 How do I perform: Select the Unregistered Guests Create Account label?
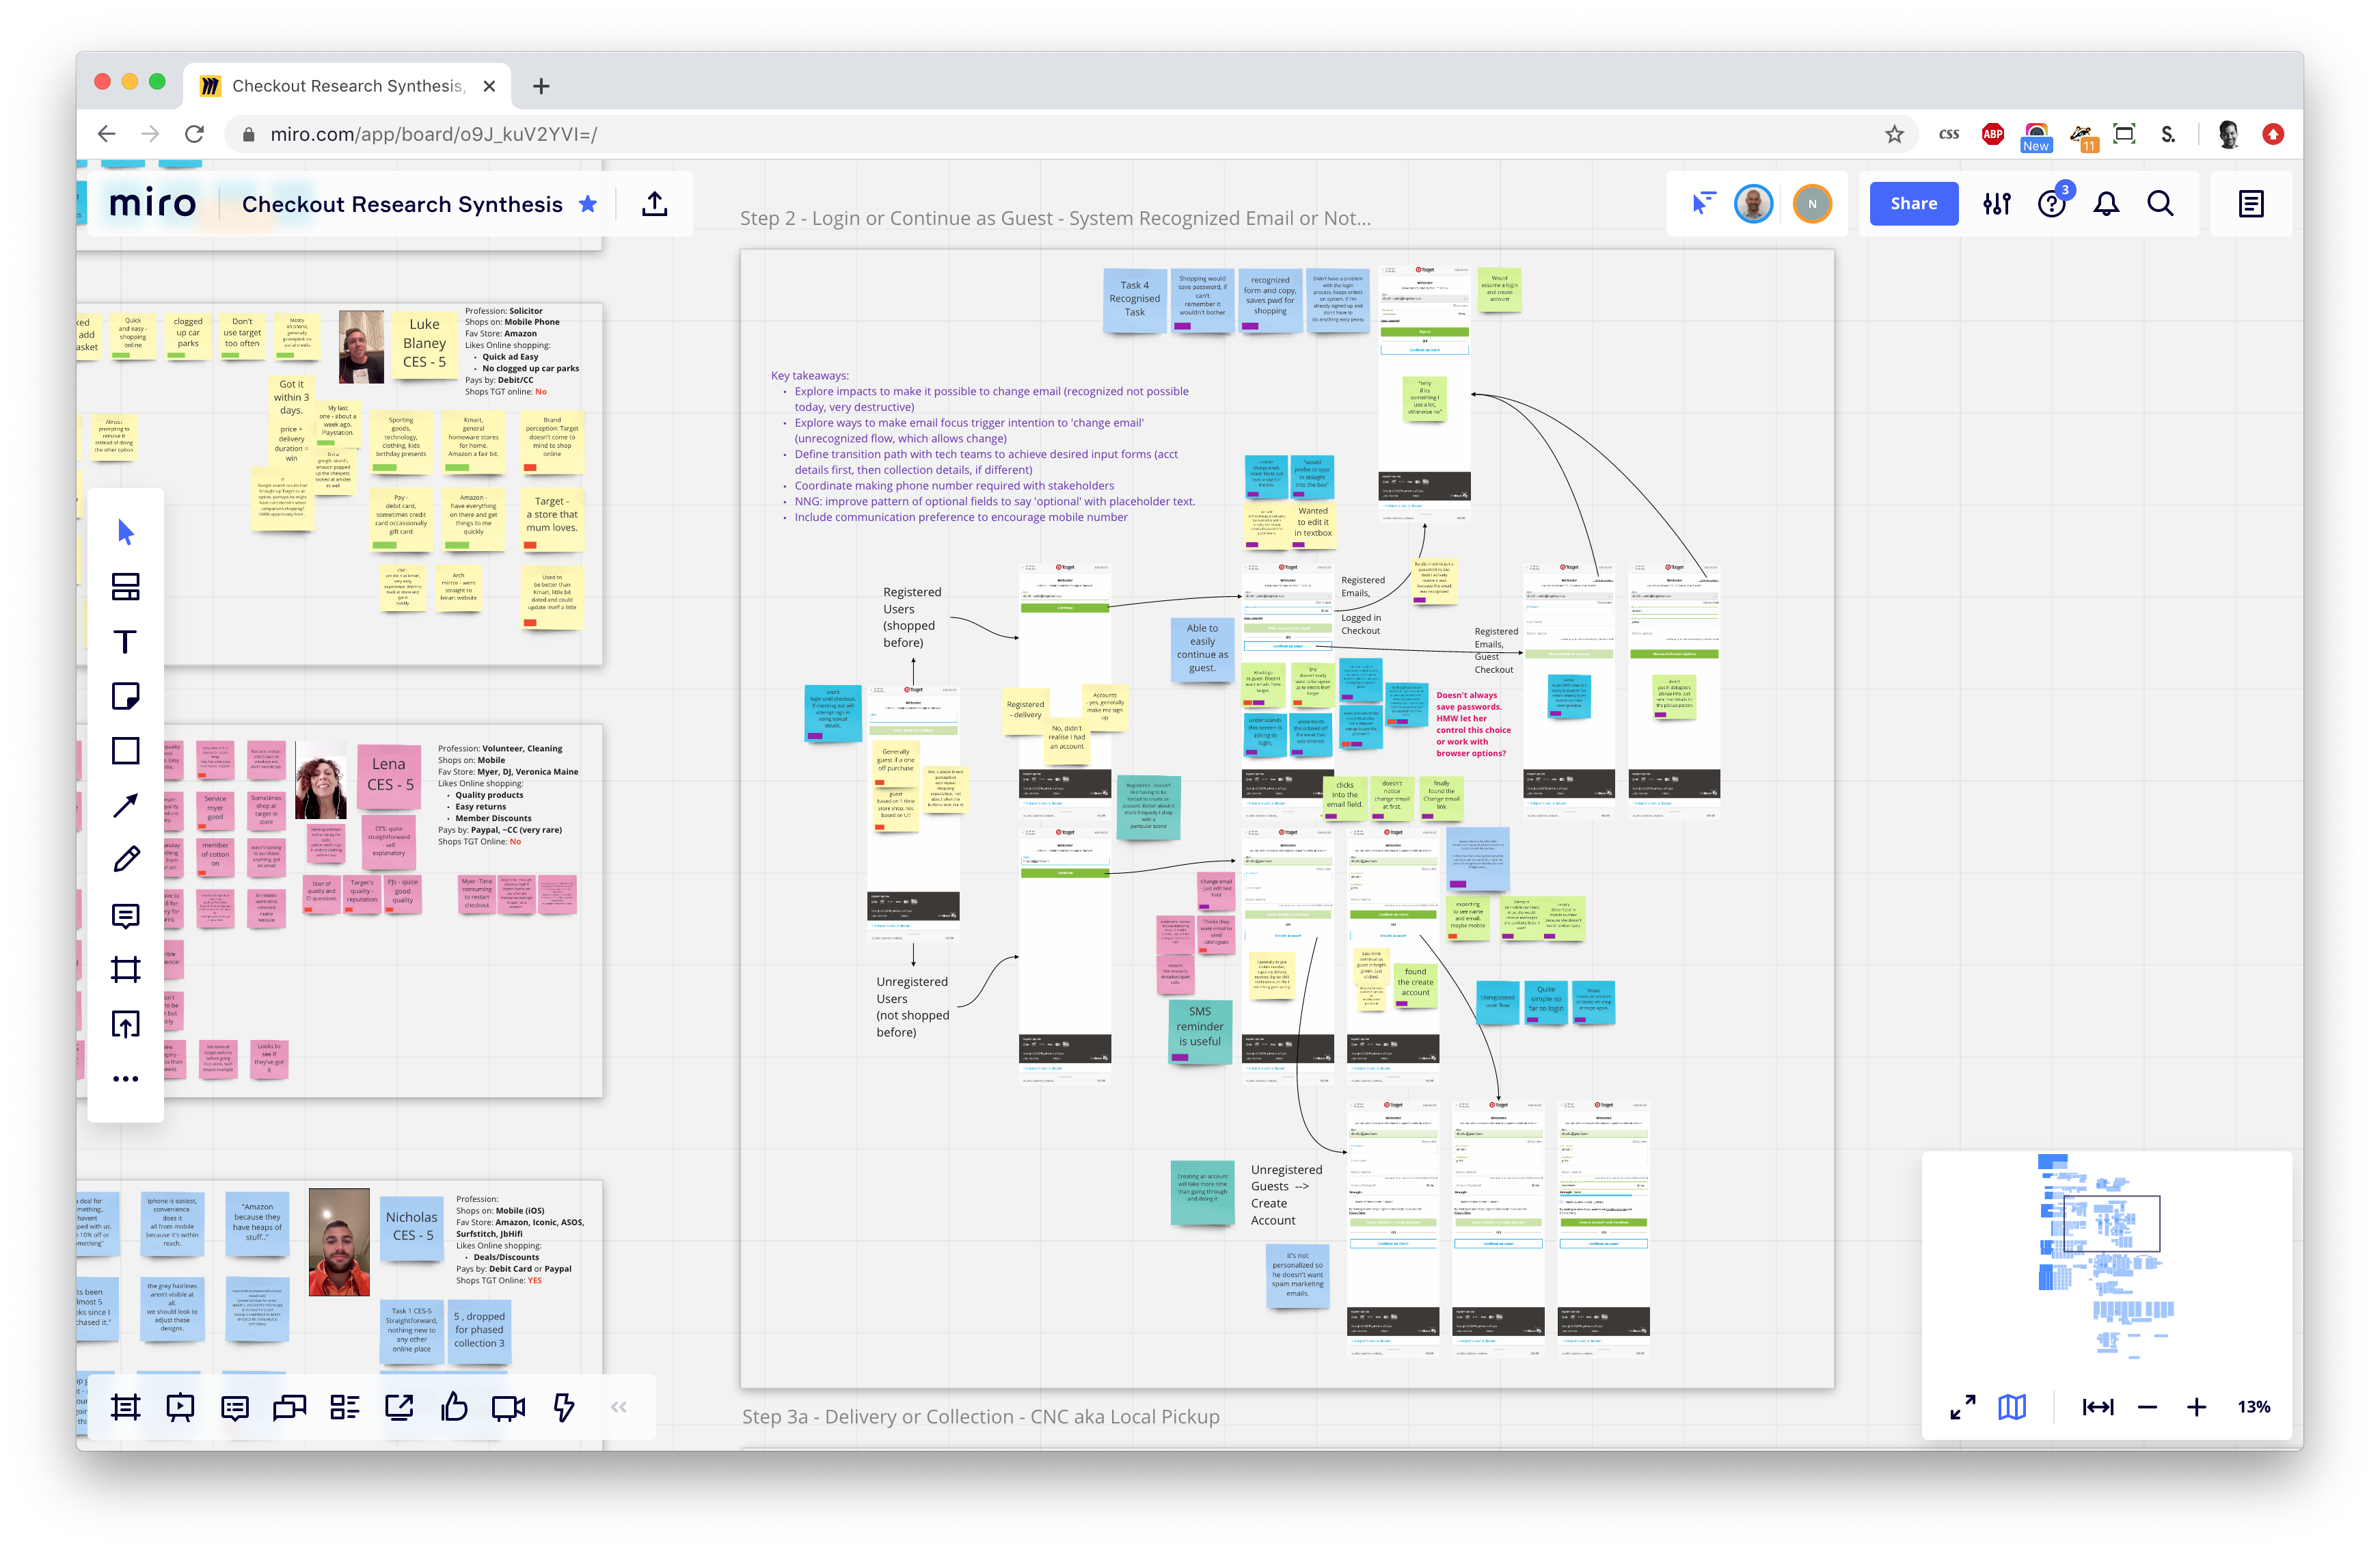[x=1286, y=1195]
